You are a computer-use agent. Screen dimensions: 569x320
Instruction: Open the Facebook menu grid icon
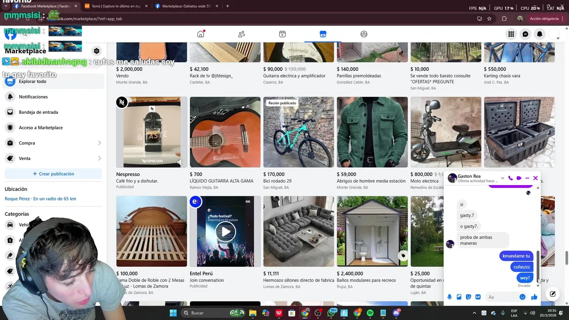point(511,34)
